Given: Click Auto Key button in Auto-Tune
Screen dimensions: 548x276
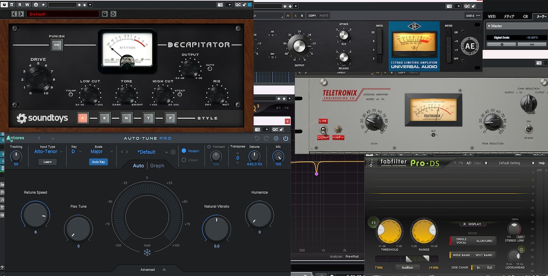Looking at the screenshot, I should pos(98,162).
